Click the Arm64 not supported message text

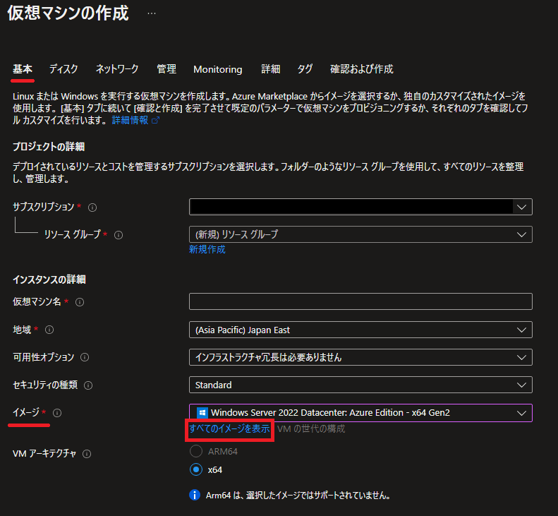(298, 496)
